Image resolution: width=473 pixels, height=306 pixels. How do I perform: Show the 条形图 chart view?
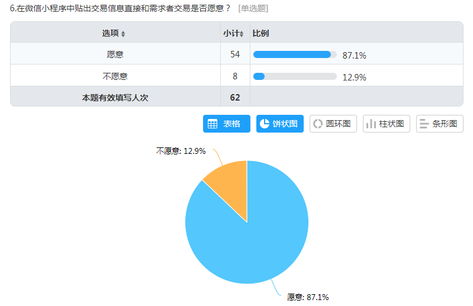439,124
